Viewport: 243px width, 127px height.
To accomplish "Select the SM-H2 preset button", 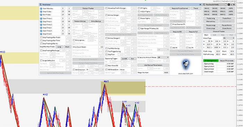I will click(x=207, y=8).
